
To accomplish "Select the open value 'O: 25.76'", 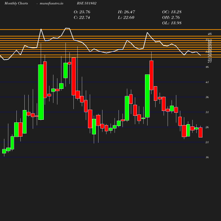I will point(82,12).
